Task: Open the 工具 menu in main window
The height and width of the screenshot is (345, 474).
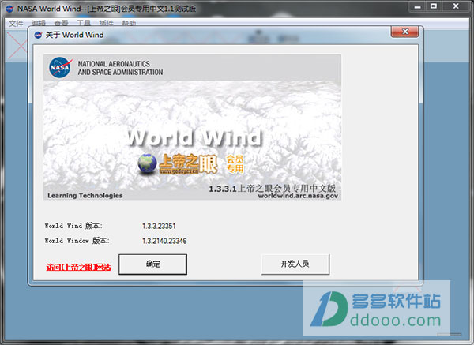Action: tap(84, 23)
